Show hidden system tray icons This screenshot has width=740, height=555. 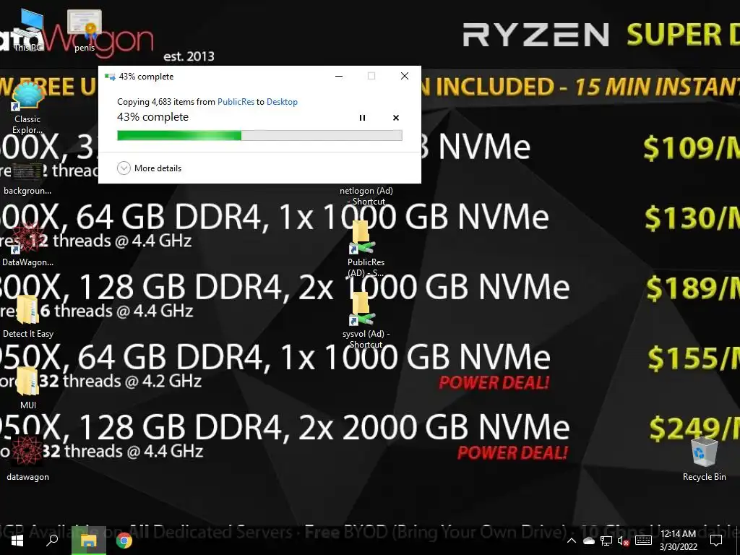pos(571,541)
